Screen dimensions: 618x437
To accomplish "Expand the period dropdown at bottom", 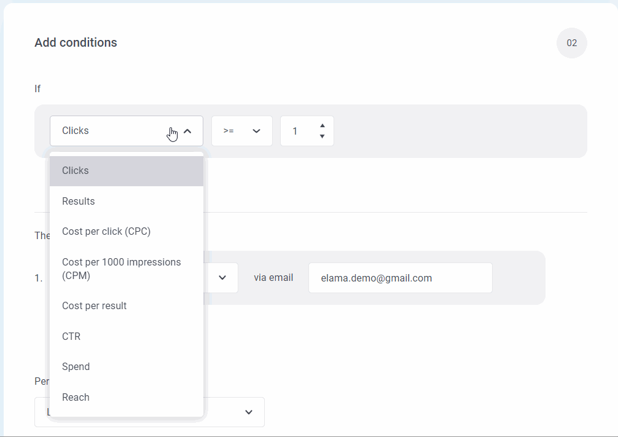I will (x=249, y=412).
